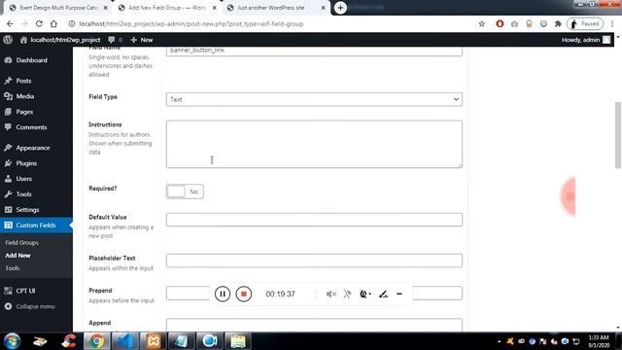Open the Dashboard menu item
This screenshot has width=622, height=350.
[x=32, y=60]
